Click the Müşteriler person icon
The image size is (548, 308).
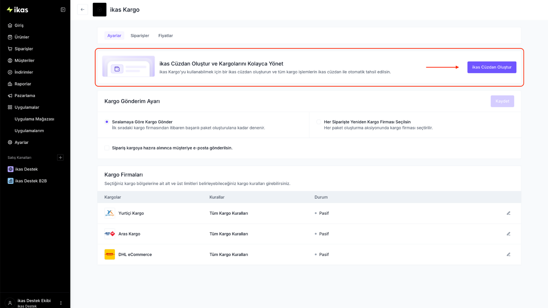(x=10, y=60)
